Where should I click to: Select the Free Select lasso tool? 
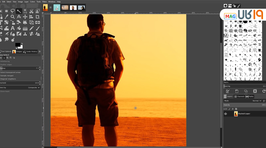coord(13,11)
